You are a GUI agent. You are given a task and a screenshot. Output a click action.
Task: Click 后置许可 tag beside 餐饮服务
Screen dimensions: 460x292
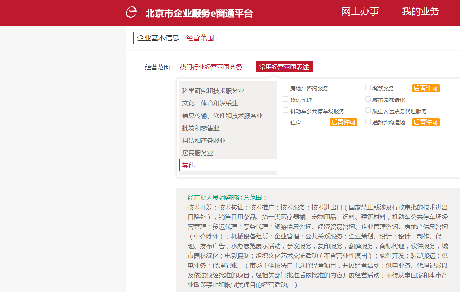pos(426,88)
